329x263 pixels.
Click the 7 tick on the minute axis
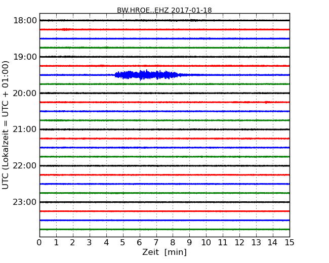[x=156, y=243]
